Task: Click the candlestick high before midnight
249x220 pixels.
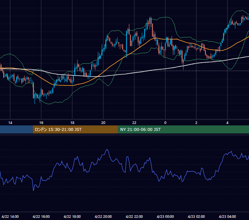Action: 150,17
